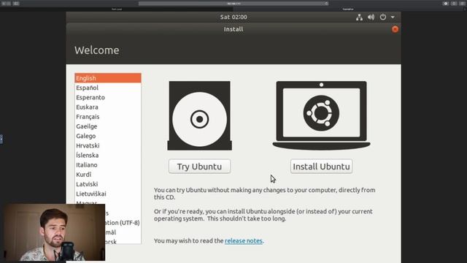Image resolution: width=467 pixels, height=263 pixels.
Task: Open the release notes link
Action: pos(244,240)
